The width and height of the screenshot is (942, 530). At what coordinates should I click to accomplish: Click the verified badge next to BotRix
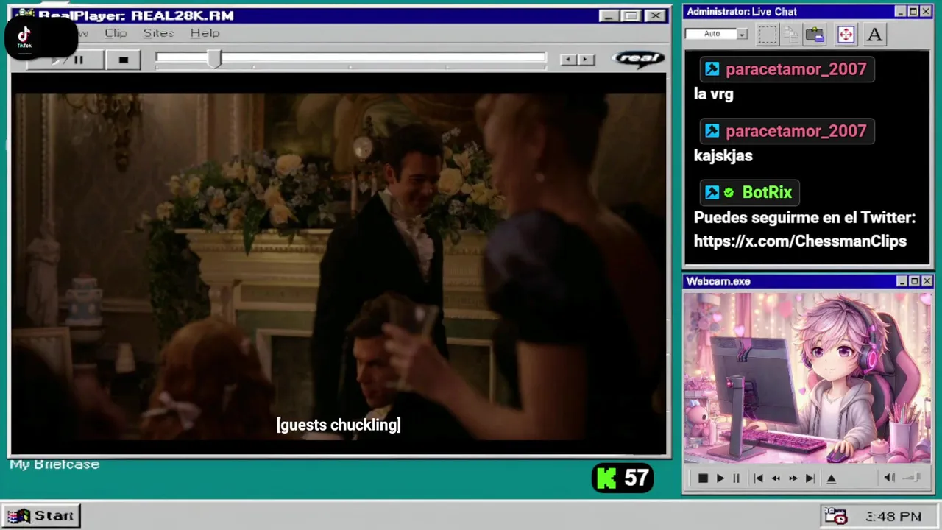729,193
